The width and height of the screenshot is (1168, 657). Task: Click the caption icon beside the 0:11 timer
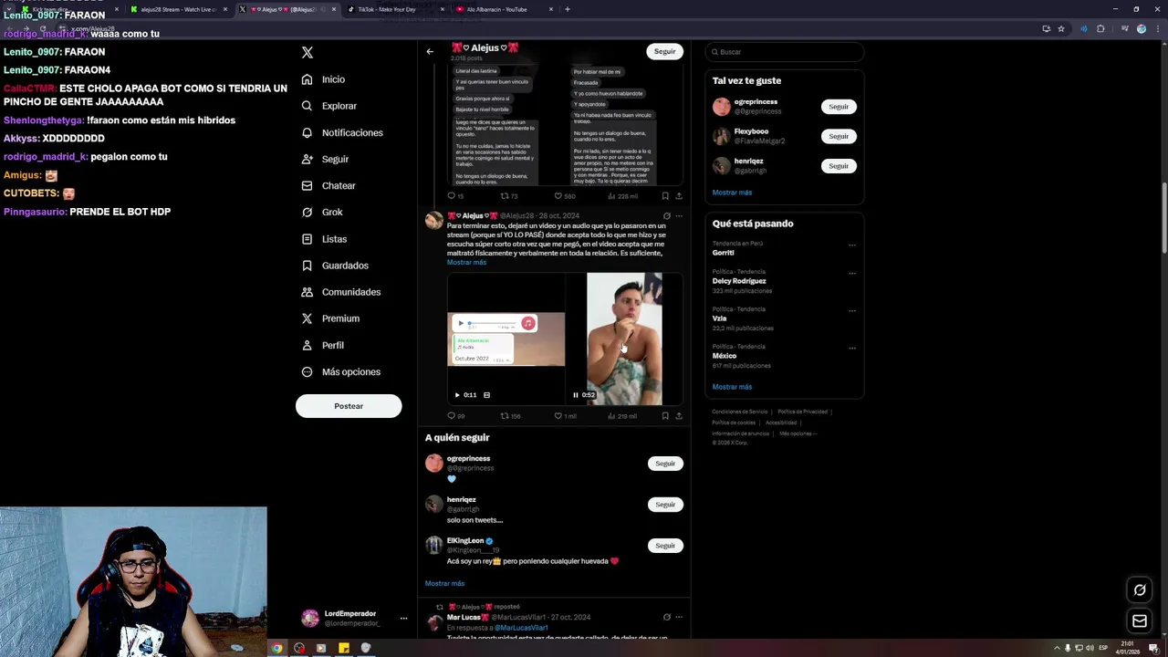[486, 395]
